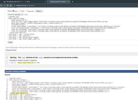Click the highlighted style type extract in the warning

26,63
